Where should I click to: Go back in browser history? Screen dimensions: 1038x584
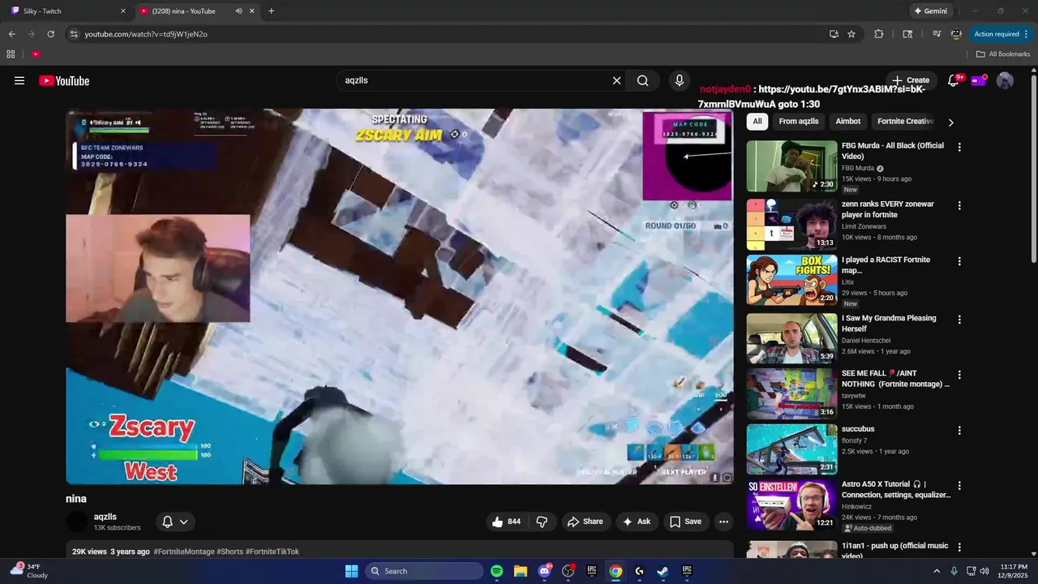11,34
